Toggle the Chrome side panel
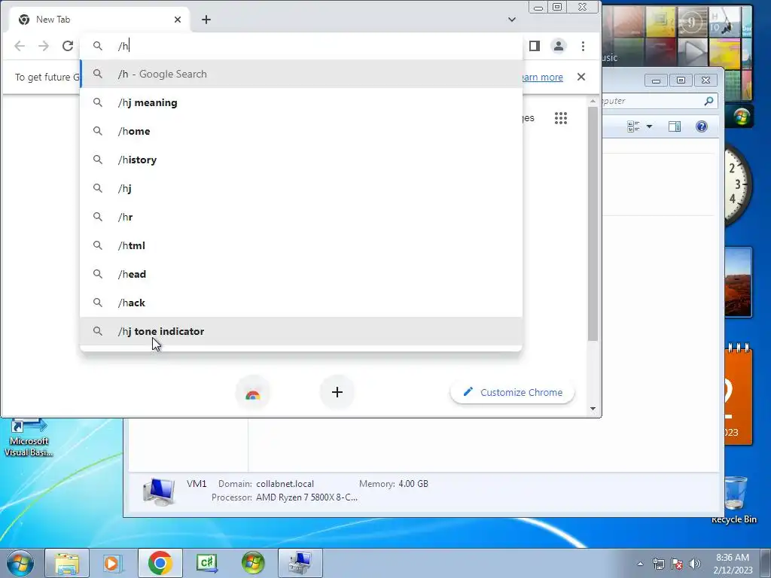The image size is (771, 578). pos(535,46)
